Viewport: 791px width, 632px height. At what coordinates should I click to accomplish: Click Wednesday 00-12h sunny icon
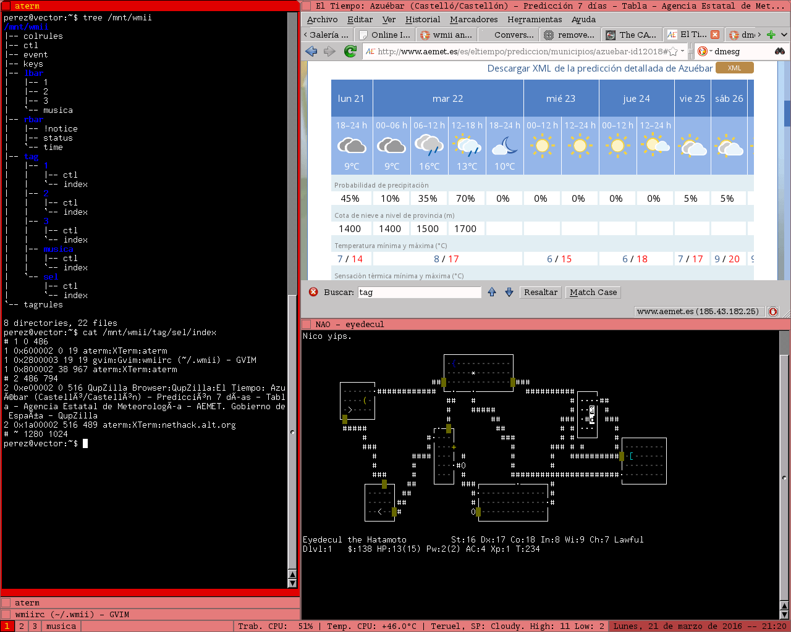542,146
